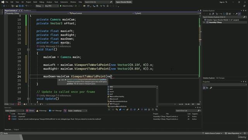This screenshot has height=140, width=248.
Task: Click the bookmark toolbar icon
Action: point(108,6)
